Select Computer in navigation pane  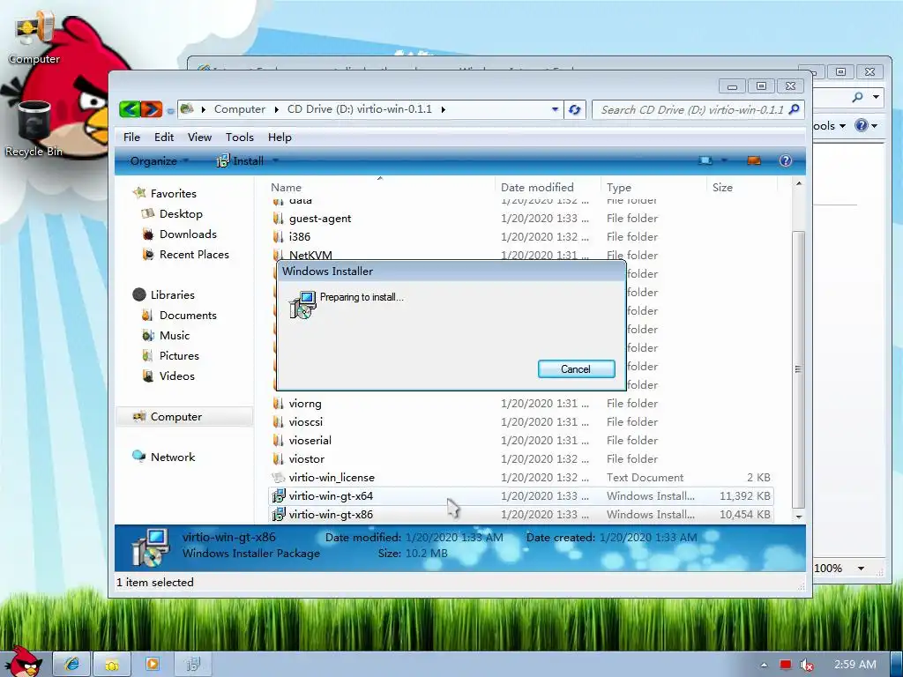pos(184,416)
